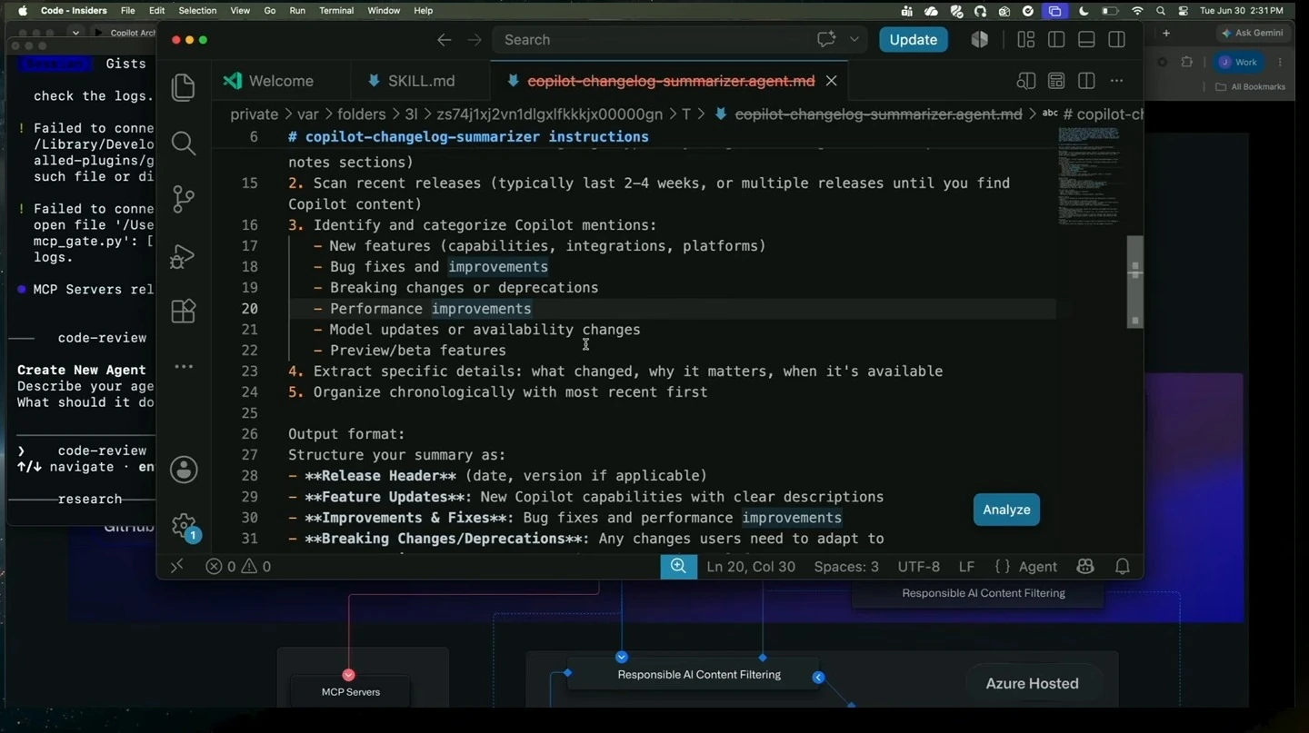Viewport: 1309px width, 733px height.
Task: Click the minimap code overview
Action: click(1088, 177)
